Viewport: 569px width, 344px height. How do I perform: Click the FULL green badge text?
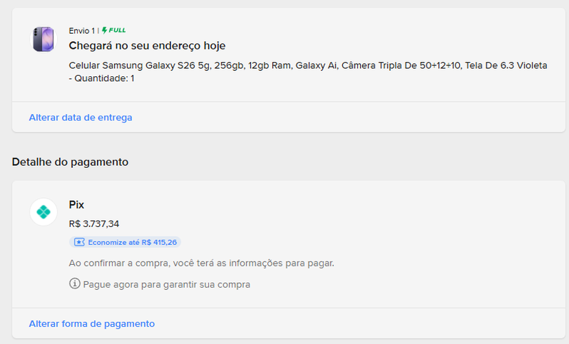click(118, 30)
